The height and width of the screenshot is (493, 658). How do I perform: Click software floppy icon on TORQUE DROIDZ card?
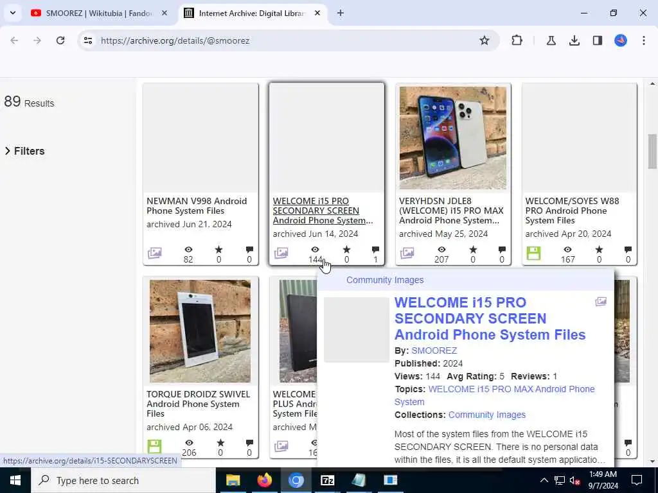(x=154, y=447)
